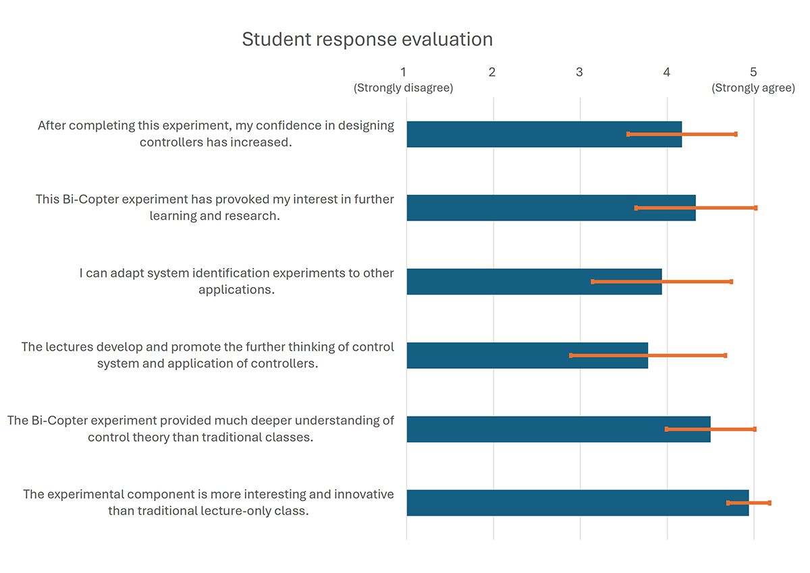
Task: Click the chart title Student response evaluation
Action: pyautogui.click(x=367, y=40)
